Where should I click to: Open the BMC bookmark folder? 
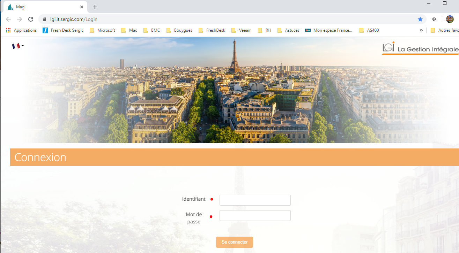(x=151, y=30)
